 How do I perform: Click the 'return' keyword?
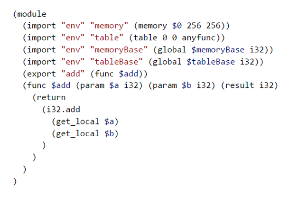pos(51,98)
